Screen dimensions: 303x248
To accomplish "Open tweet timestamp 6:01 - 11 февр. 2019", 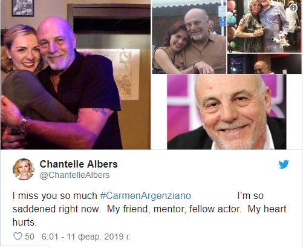I will tap(86, 237).
